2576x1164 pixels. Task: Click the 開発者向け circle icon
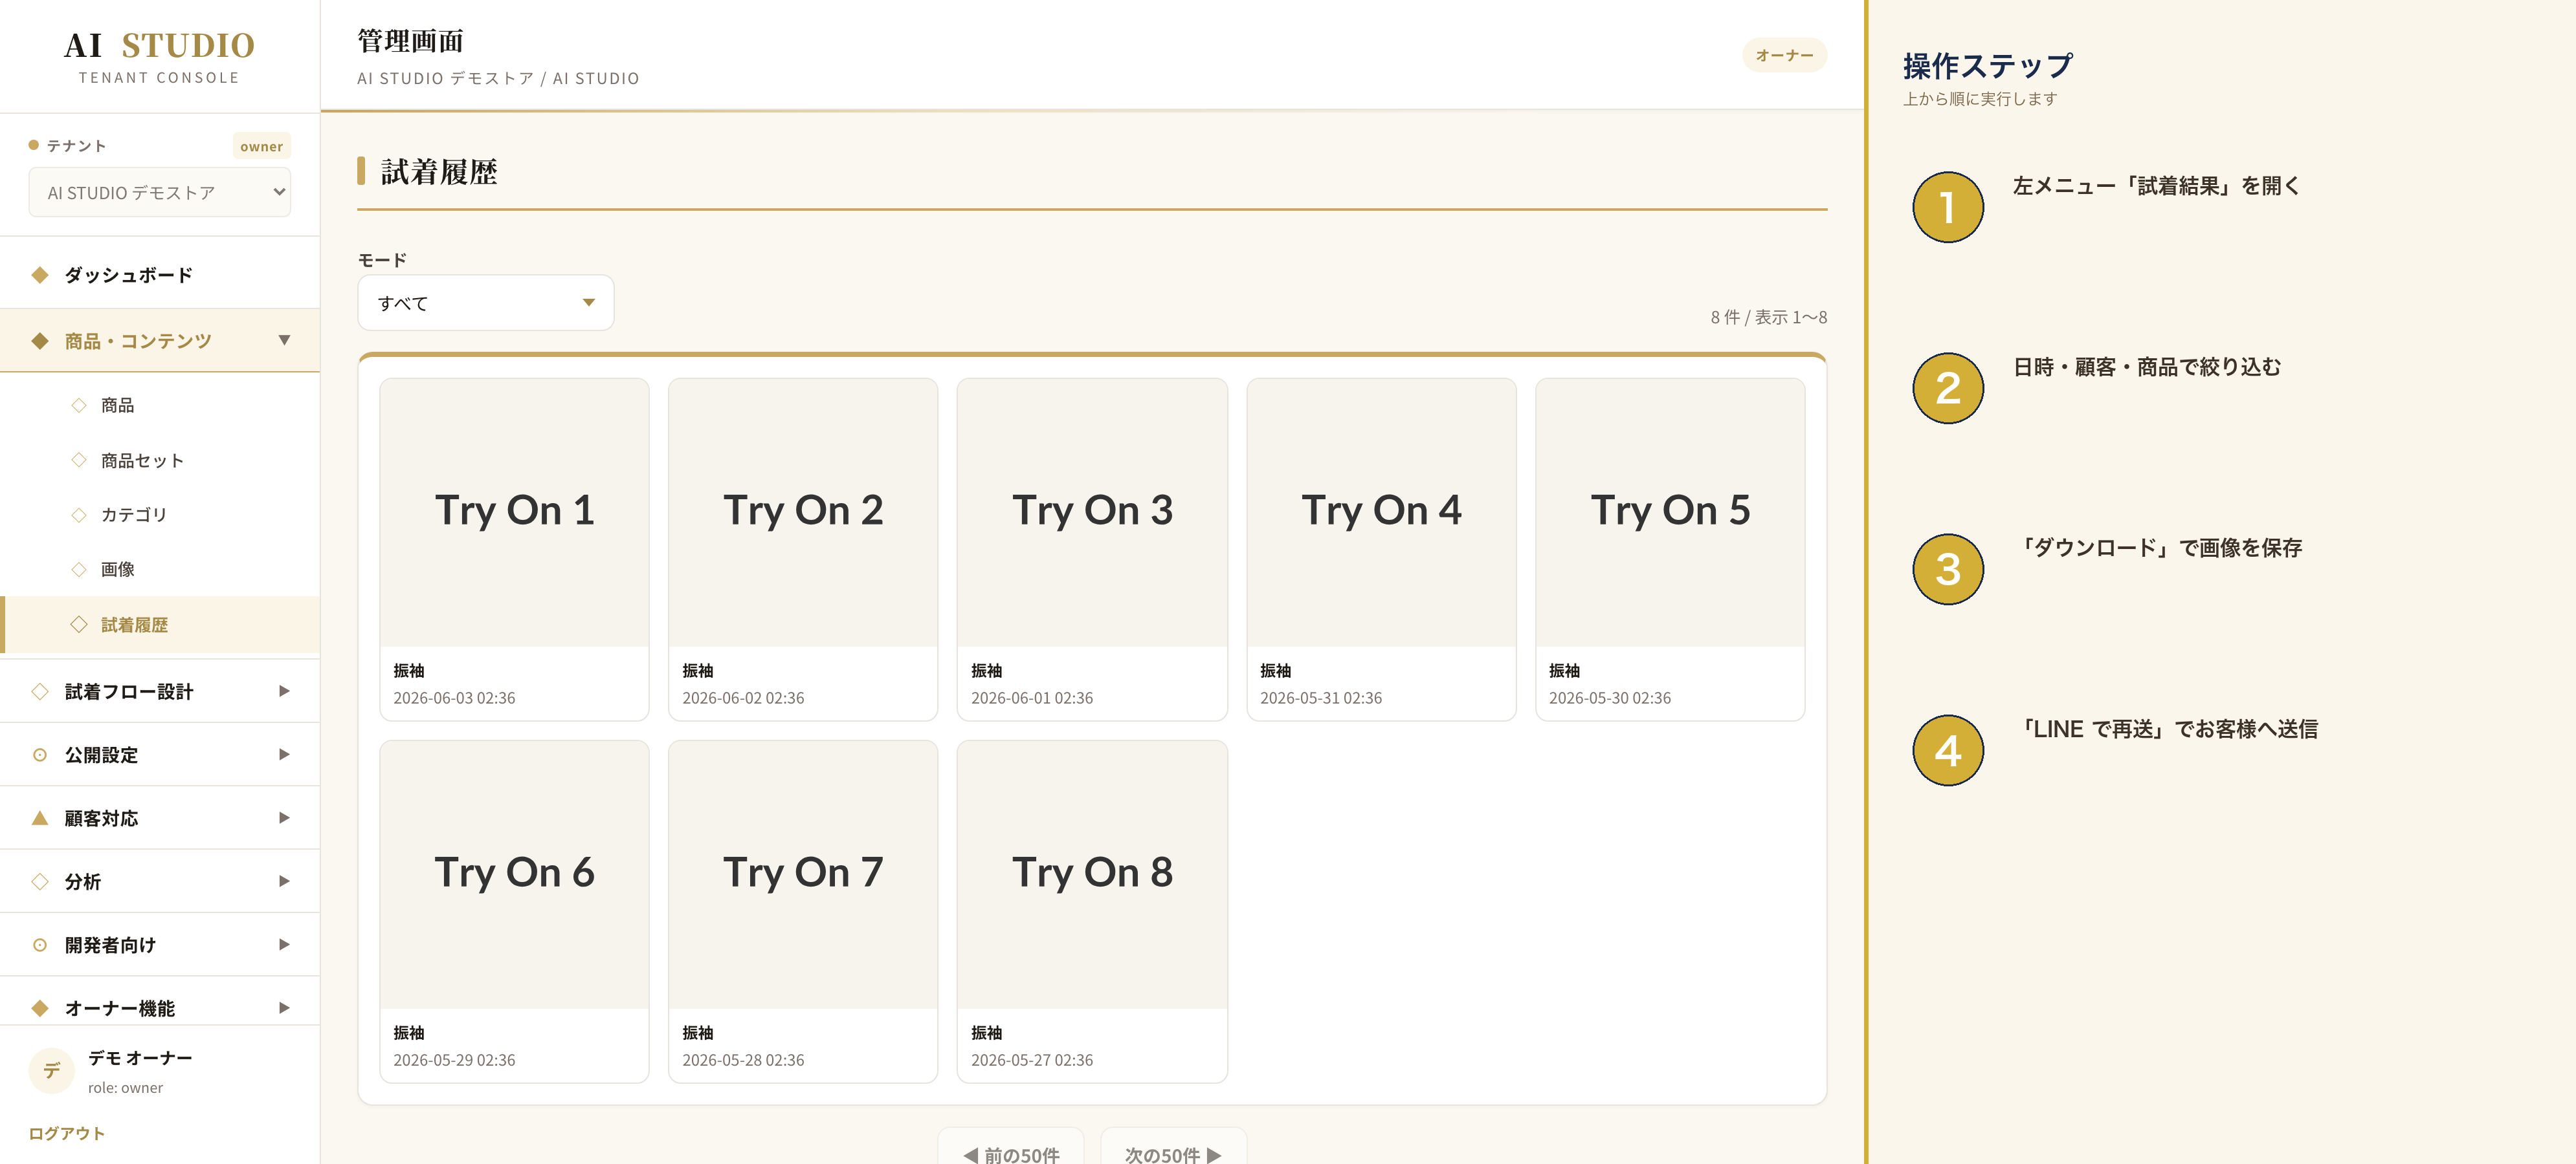pyautogui.click(x=40, y=944)
